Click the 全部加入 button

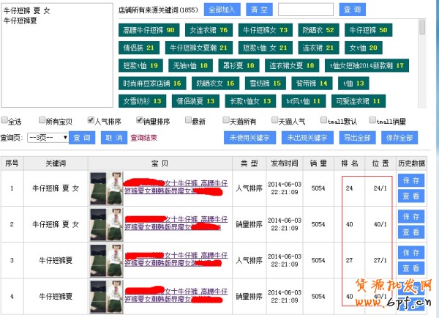click(221, 10)
